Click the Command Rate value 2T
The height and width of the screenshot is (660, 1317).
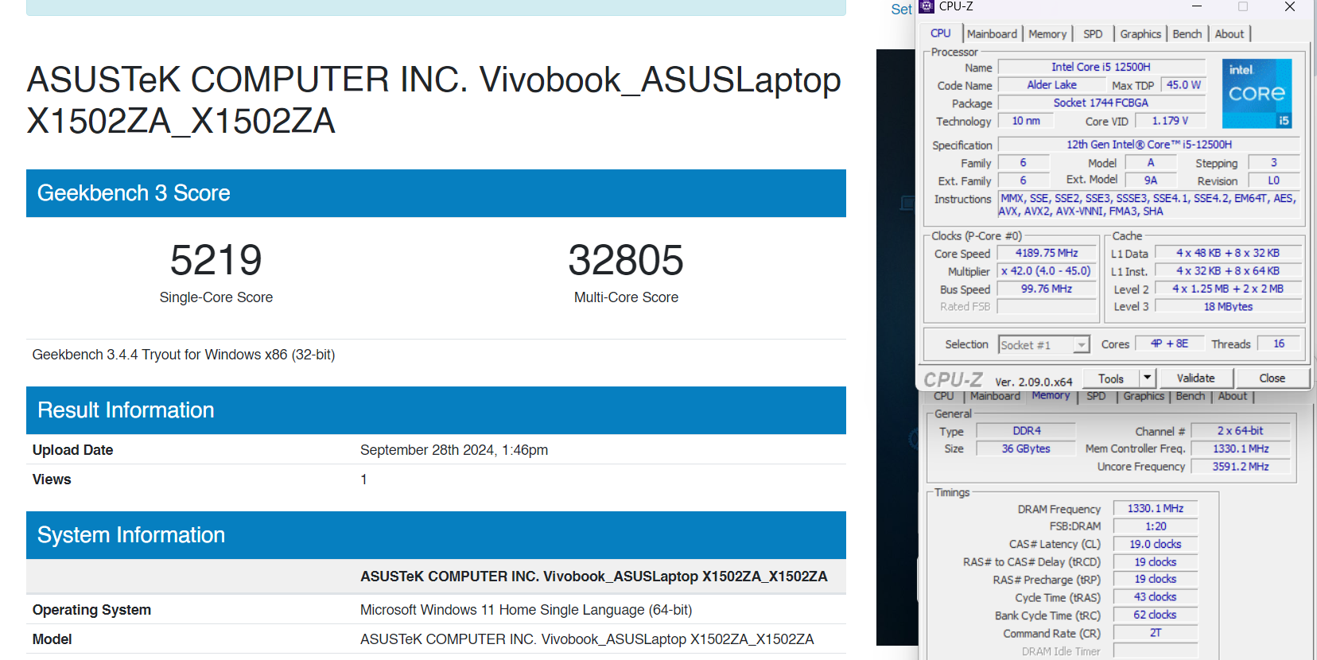[x=1155, y=633]
